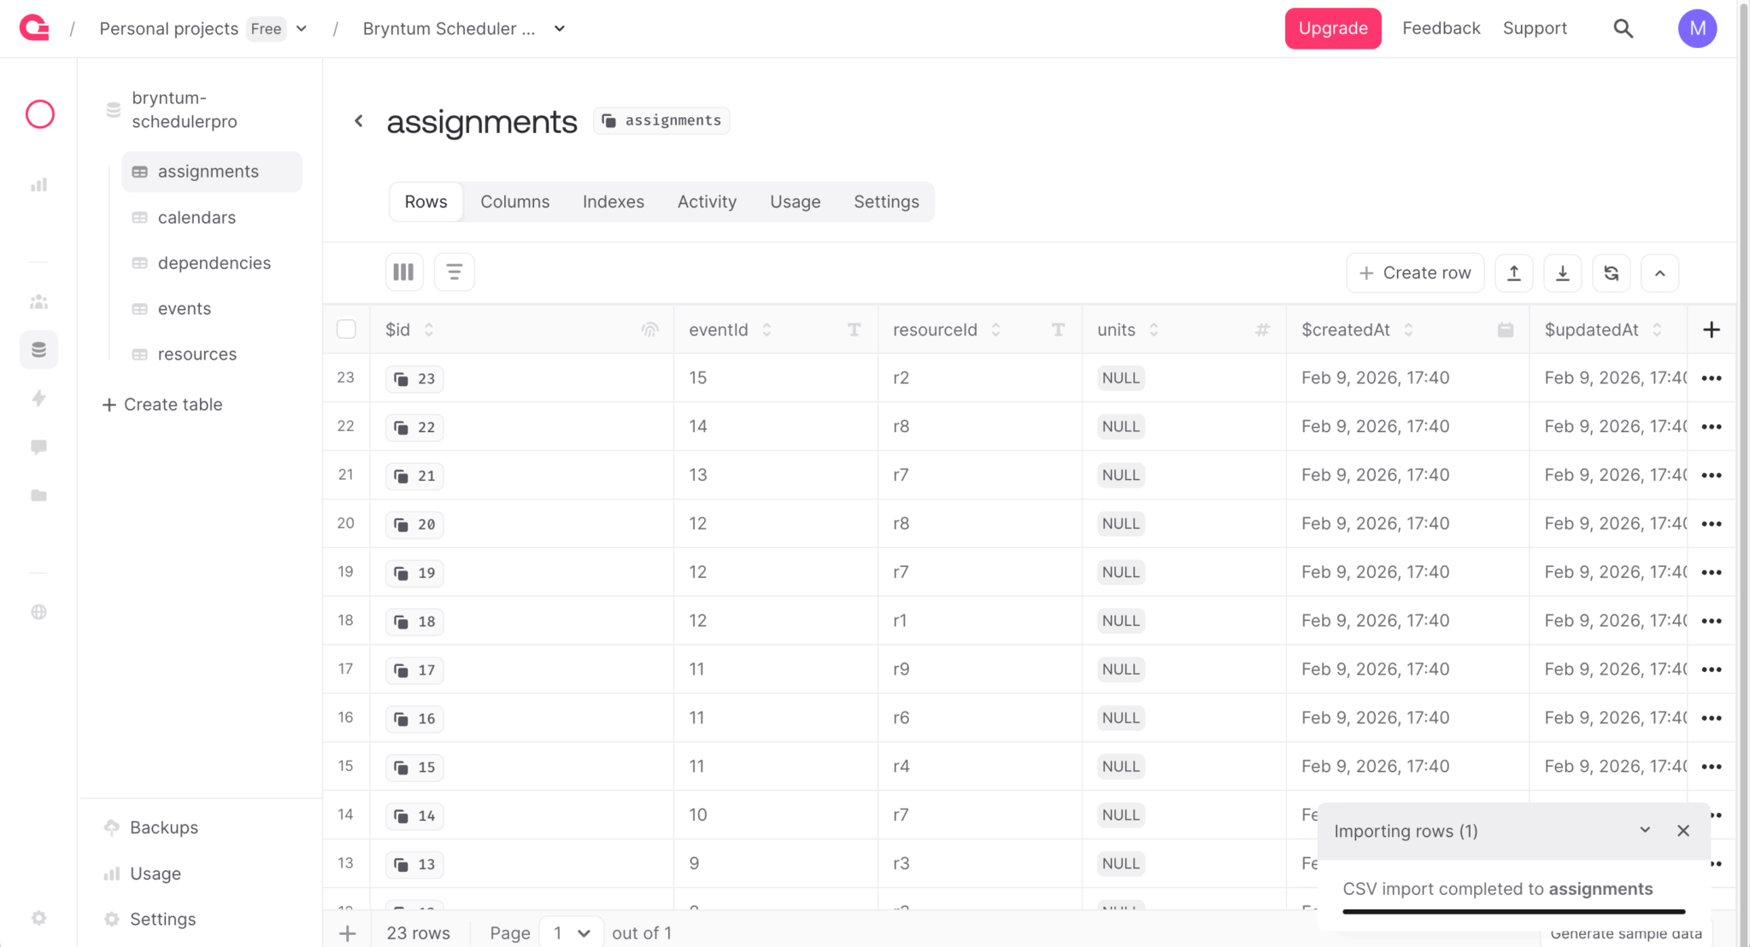Switch to the Columns tab
The width and height of the screenshot is (1750, 947).
[514, 202]
